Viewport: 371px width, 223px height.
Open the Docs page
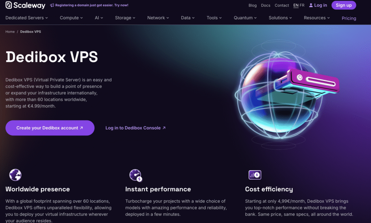pos(266,5)
